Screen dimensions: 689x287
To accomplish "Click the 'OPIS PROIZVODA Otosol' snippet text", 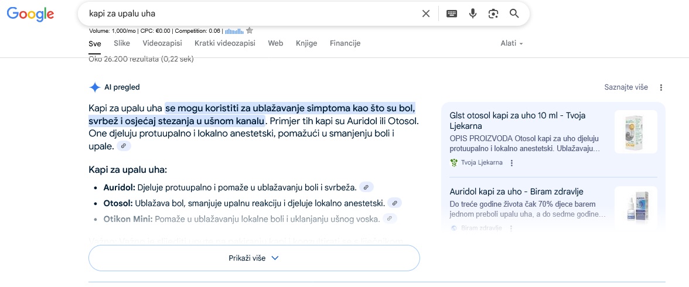I will coord(525,143).
